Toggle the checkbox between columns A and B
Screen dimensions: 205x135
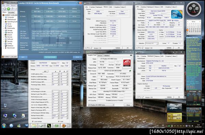pyautogui.click(x=60, y=71)
